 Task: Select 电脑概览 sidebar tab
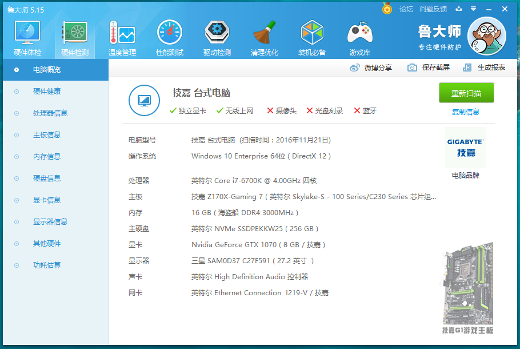coord(56,70)
